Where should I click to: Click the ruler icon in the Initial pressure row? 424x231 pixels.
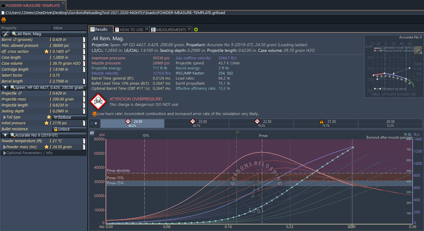(84, 123)
